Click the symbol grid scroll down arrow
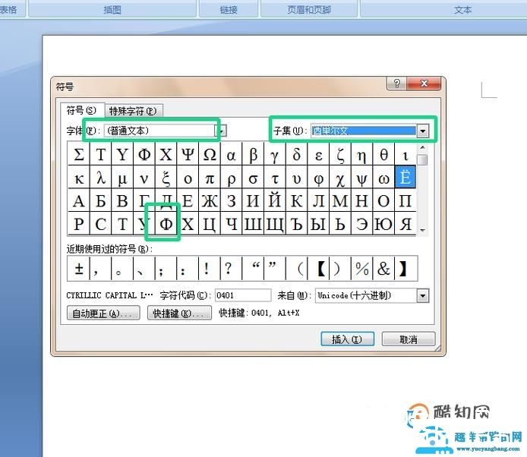 pos(423,231)
